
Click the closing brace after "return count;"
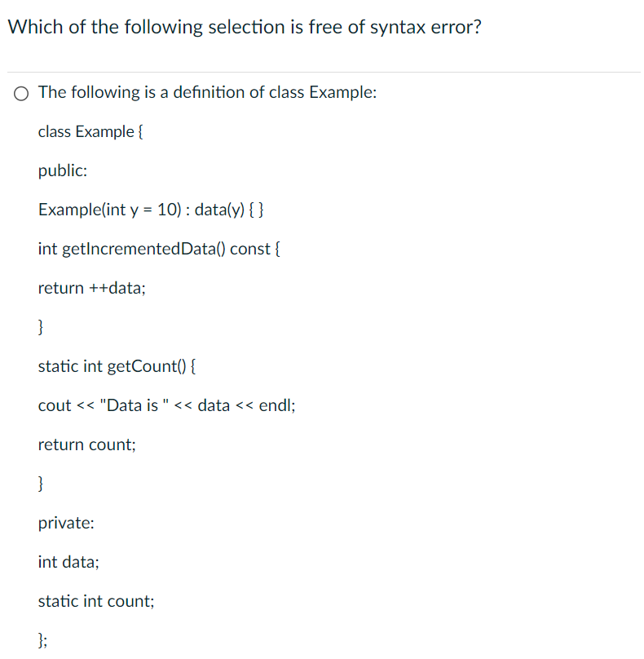coord(40,484)
